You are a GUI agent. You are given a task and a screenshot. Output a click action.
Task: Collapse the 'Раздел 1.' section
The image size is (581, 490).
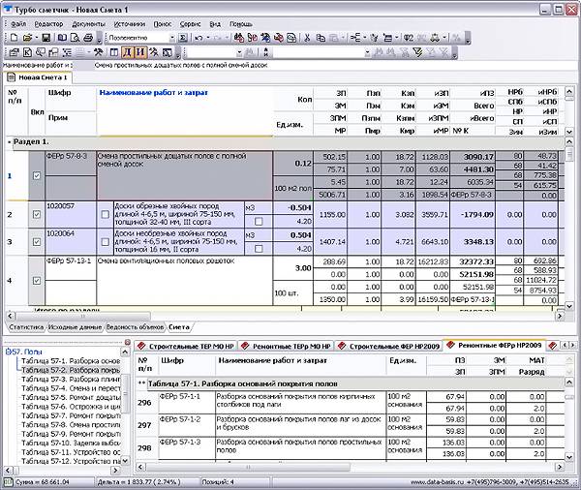(10, 141)
